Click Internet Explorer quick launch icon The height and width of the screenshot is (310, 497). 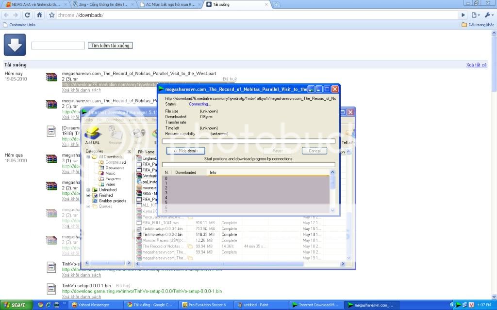pyautogui.click(x=48, y=305)
